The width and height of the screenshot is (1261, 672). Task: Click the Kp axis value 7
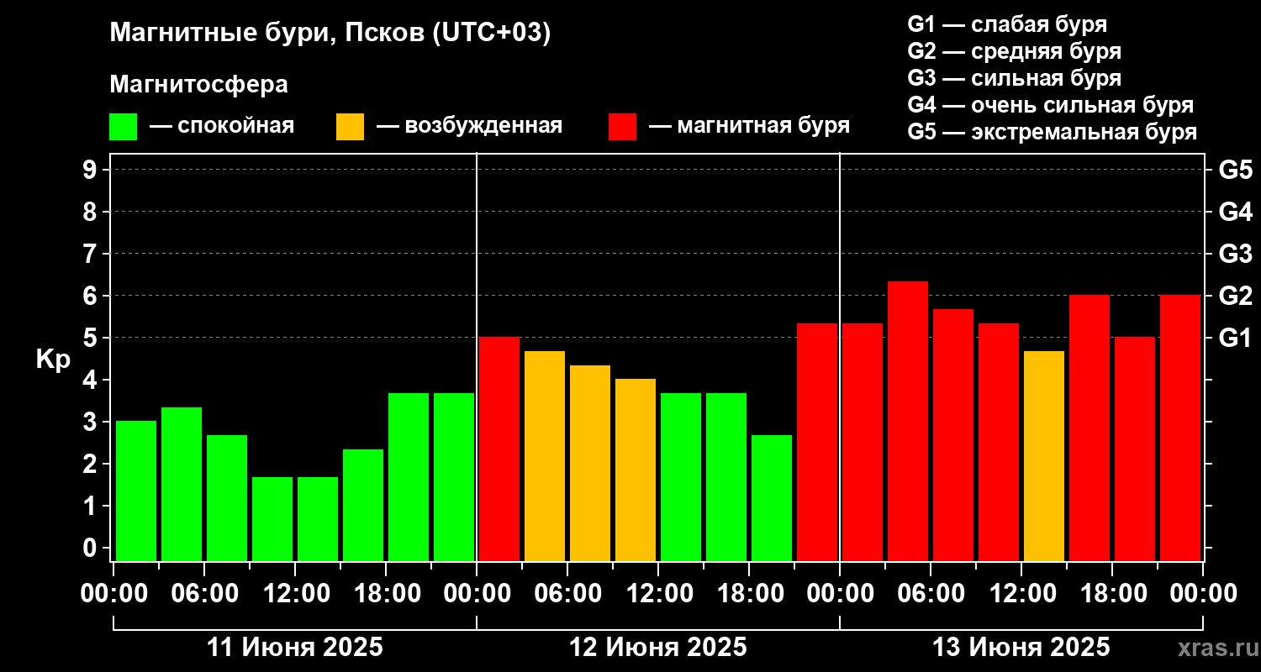tap(91, 254)
